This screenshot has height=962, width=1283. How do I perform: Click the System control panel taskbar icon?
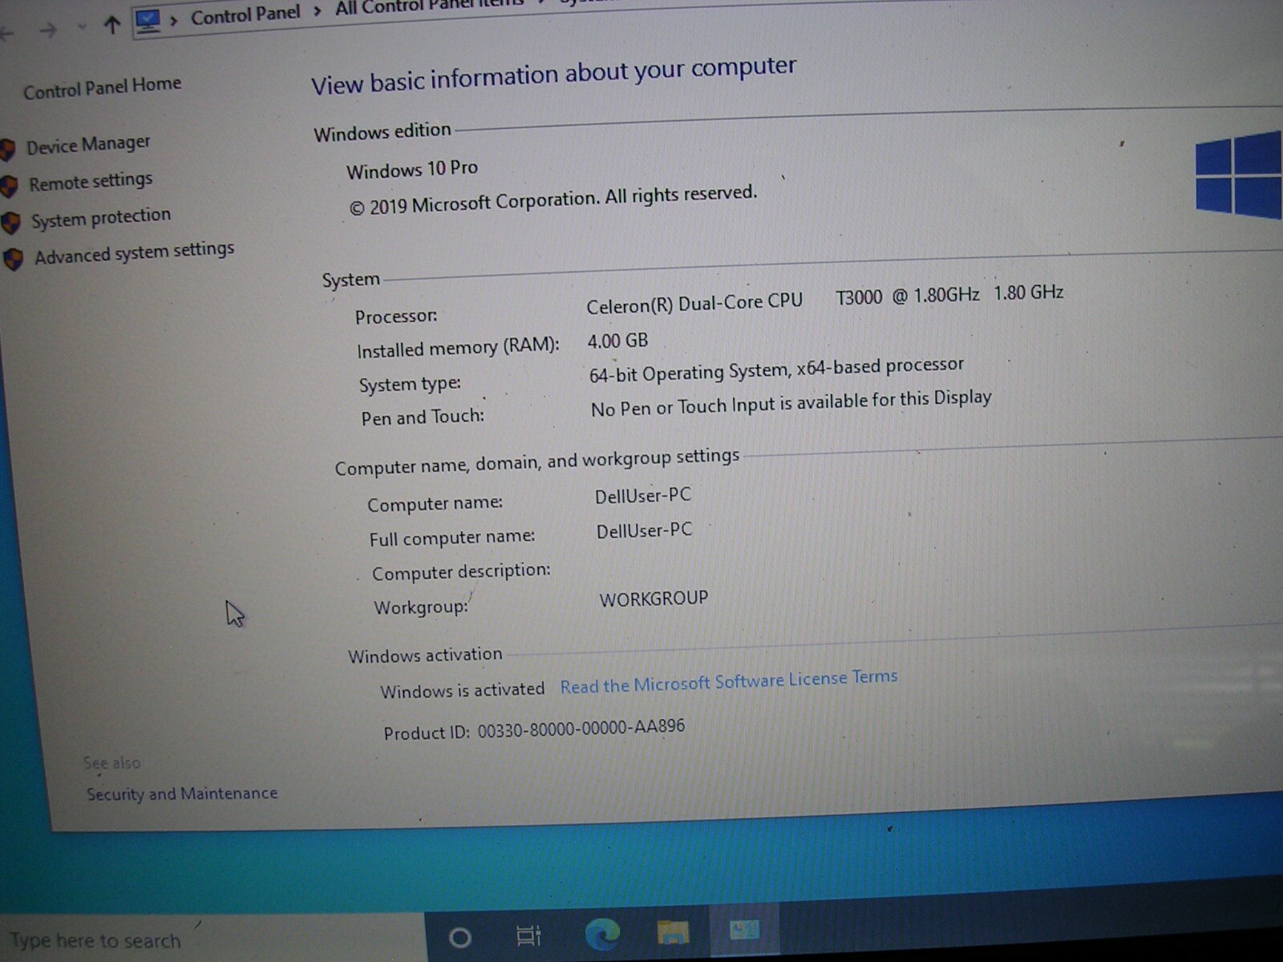click(x=744, y=930)
